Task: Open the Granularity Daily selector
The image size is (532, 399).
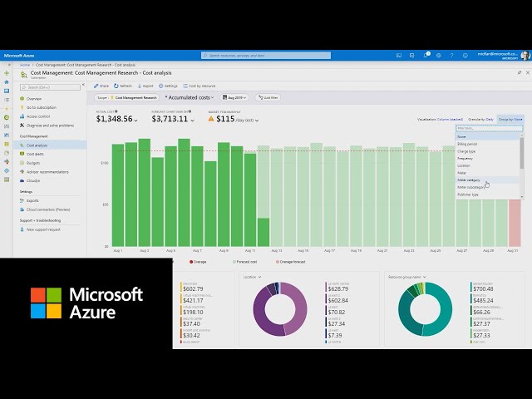Action: [x=480, y=120]
